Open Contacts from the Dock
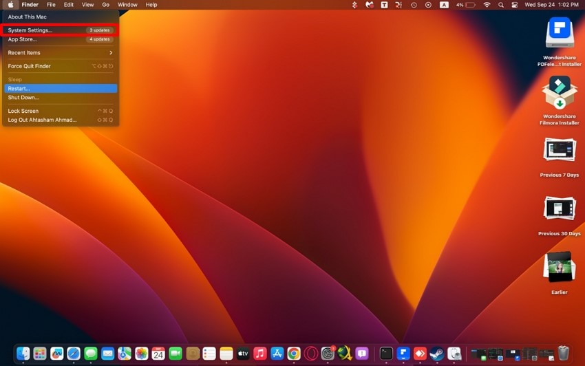 tap(193, 354)
